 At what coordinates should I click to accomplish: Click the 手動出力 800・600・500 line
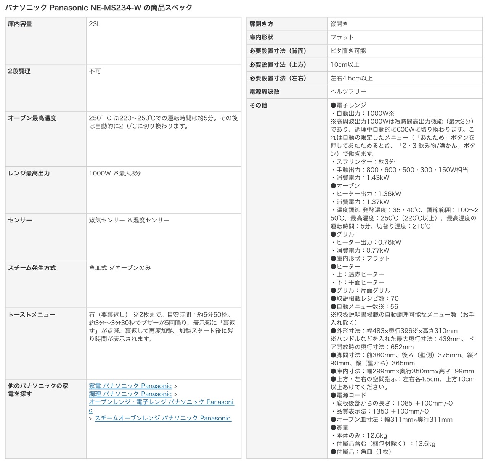click(399, 170)
